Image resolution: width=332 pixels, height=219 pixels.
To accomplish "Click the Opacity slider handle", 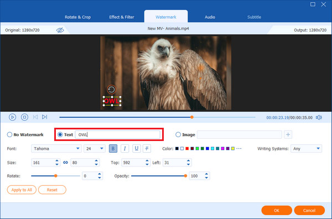I will coord(185,176).
